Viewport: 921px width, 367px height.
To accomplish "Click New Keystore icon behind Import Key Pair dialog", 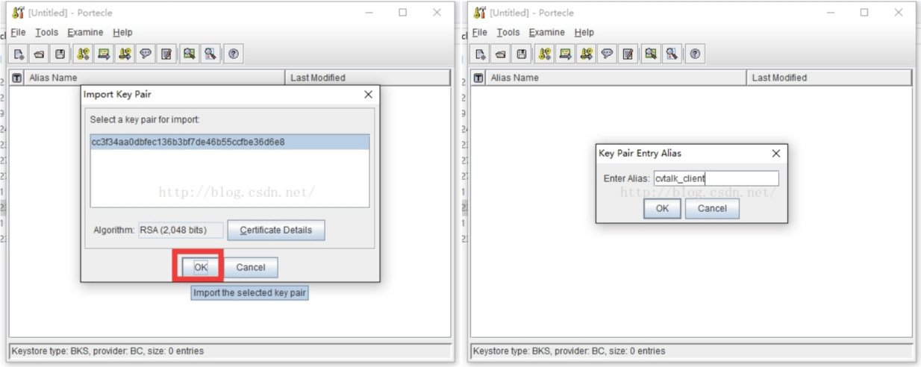I will pyautogui.click(x=20, y=54).
